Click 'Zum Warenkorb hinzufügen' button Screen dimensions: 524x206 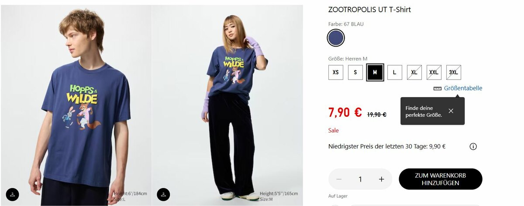[x=440, y=179]
